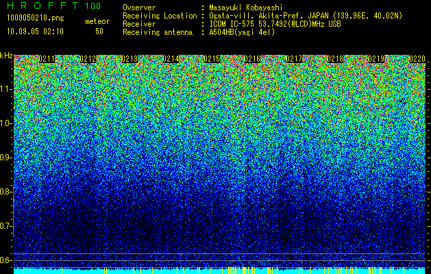Click the HROFFT 1.0.0 title text
Screen dimensions: 431x274
click(54, 5)
